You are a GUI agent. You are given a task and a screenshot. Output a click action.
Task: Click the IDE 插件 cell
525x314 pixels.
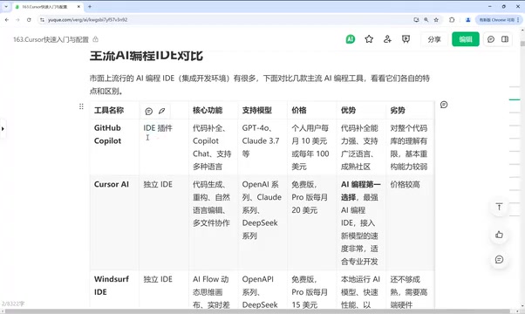coord(164,147)
